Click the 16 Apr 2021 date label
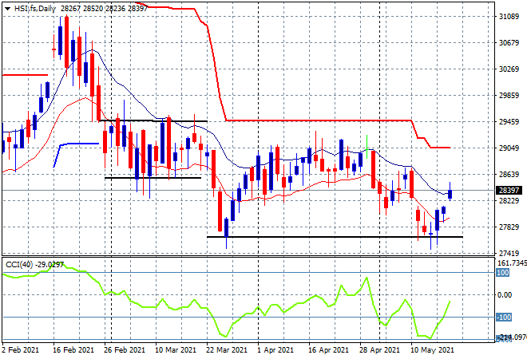The image size is (527, 359). 328,350
